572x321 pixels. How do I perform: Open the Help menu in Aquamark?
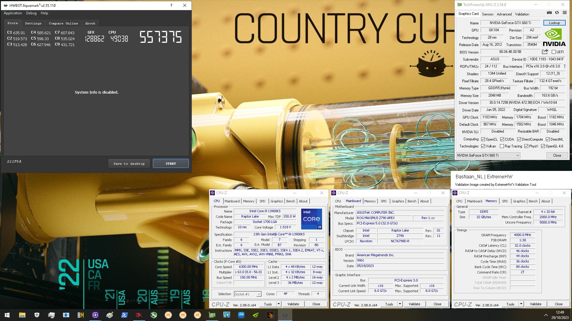tap(44, 13)
